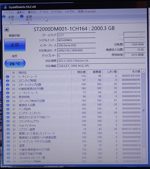150x169 pixels.
Task: Click the blue status dot for ID C2
Action: pos(8,145)
